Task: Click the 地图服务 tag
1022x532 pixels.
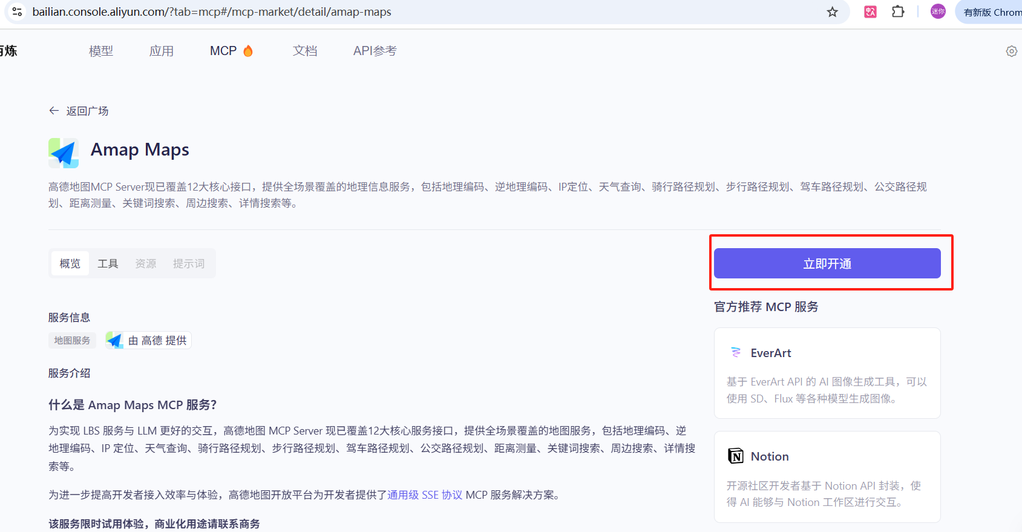Action: coord(72,340)
